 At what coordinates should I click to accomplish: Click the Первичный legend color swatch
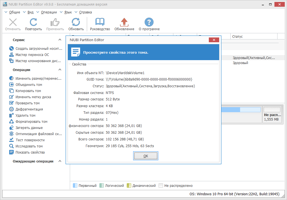pyautogui.click(x=75, y=185)
